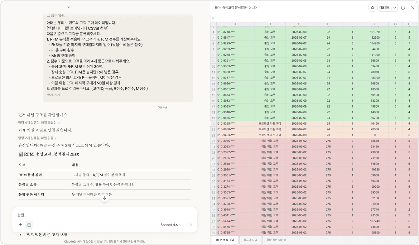Image resolution: width=419 pixels, height=245 pixels.
Task: Close the XLSX preview panel
Action: coord(412,8)
